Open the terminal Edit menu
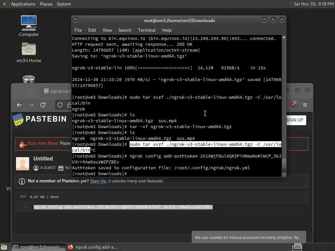Image resolution: width=335 pixels, height=251 pixels. click(92, 30)
